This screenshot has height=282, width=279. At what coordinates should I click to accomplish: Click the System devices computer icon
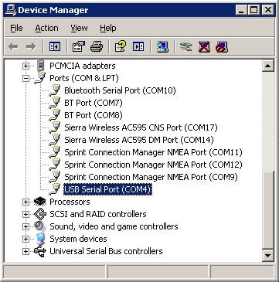coord(40,239)
